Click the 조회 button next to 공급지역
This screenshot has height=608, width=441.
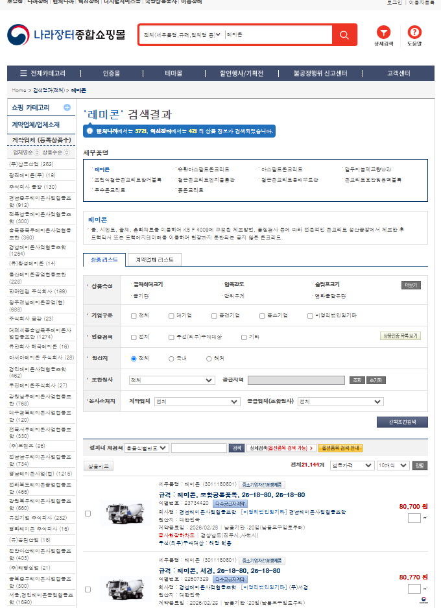[357, 380]
